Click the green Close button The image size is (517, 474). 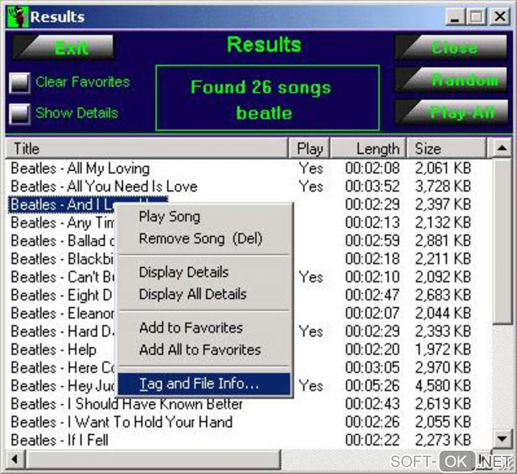[x=451, y=48]
